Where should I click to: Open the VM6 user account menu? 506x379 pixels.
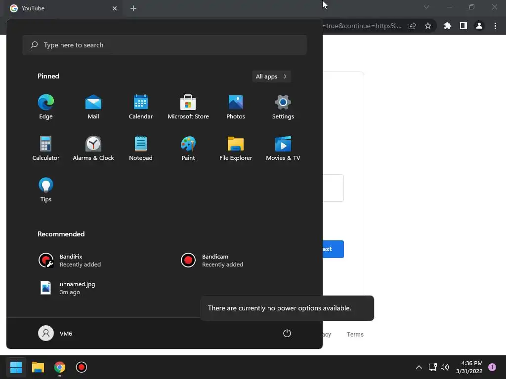pyautogui.click(x=55, y=333)
